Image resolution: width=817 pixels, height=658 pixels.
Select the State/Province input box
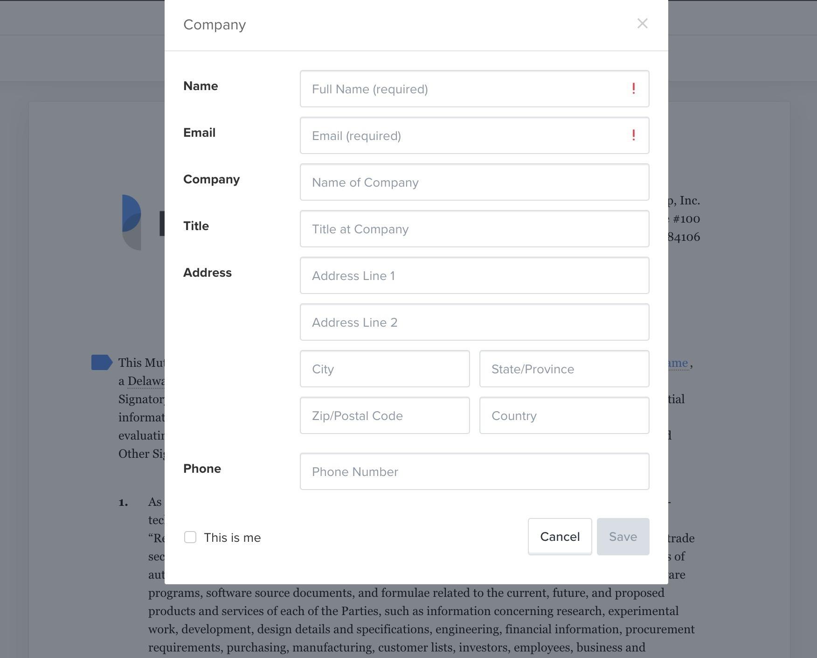point(564,369)
